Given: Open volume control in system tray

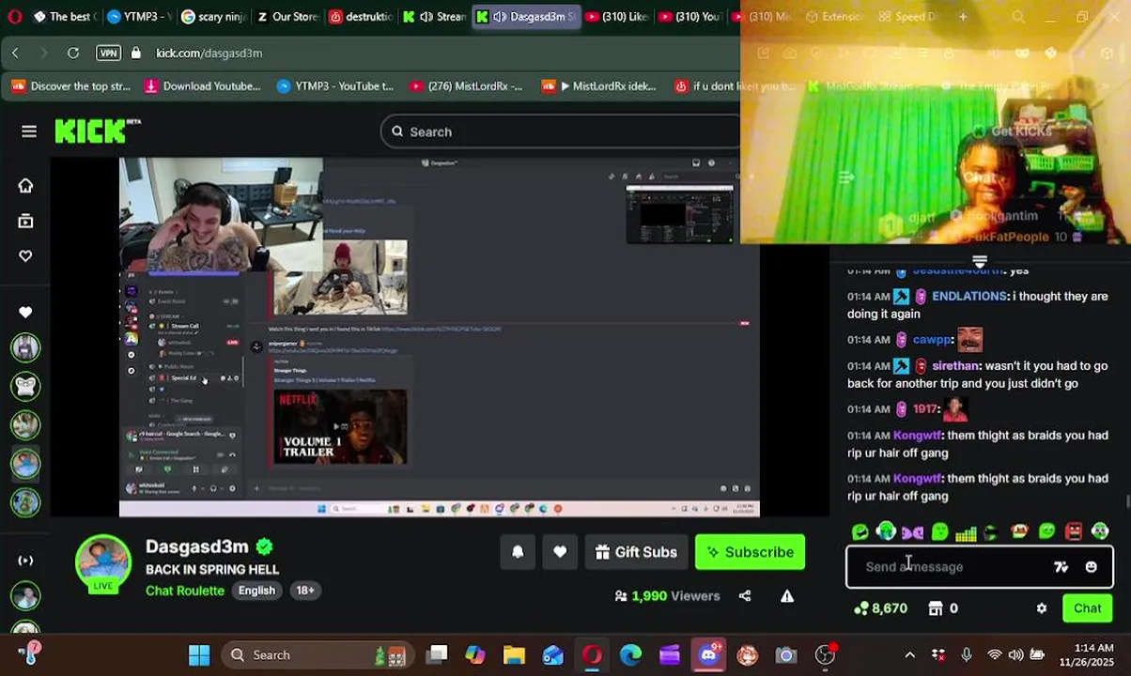Looking at the screenshot, I should (x=1016, y=654).
